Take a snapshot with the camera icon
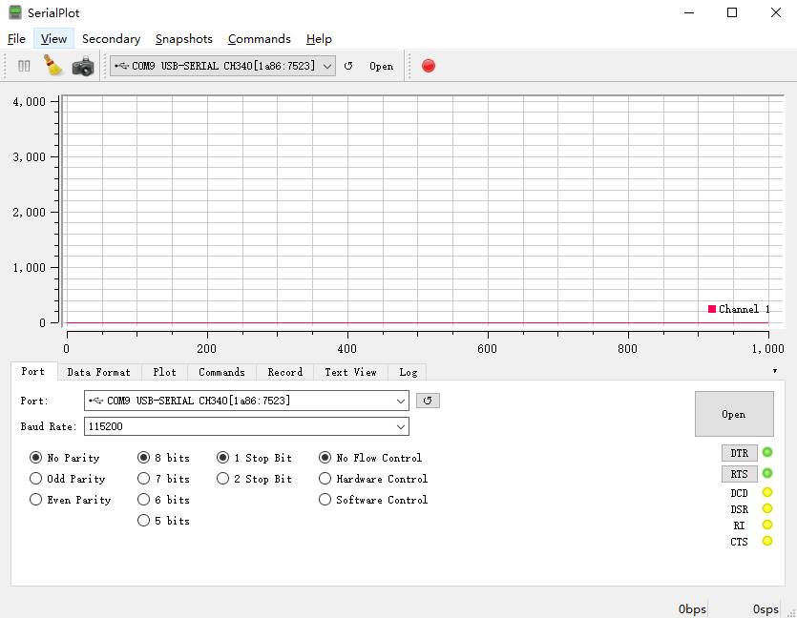Image resolution: width=797 pixels, height=618 pixels. pos(83,66)
